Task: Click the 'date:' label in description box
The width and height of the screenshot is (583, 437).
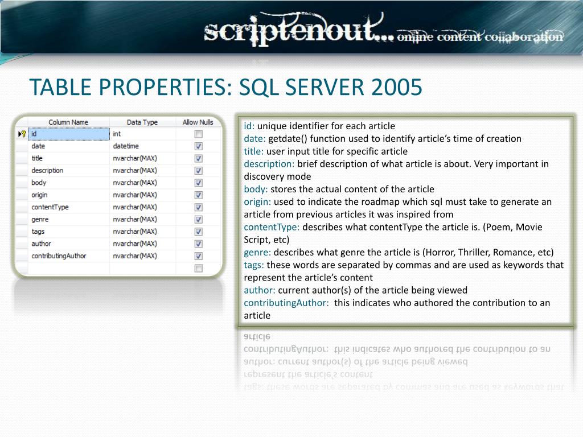Action: 254,139
